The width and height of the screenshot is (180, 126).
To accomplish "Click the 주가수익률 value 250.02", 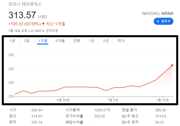I will 99,116.
